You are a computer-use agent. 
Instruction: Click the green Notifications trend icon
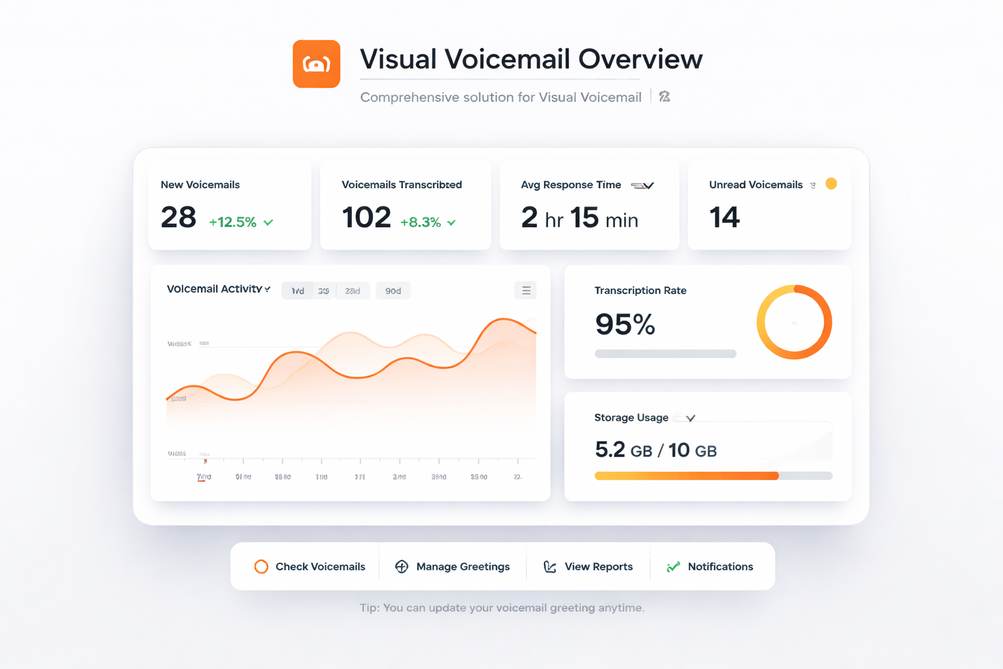673,566
